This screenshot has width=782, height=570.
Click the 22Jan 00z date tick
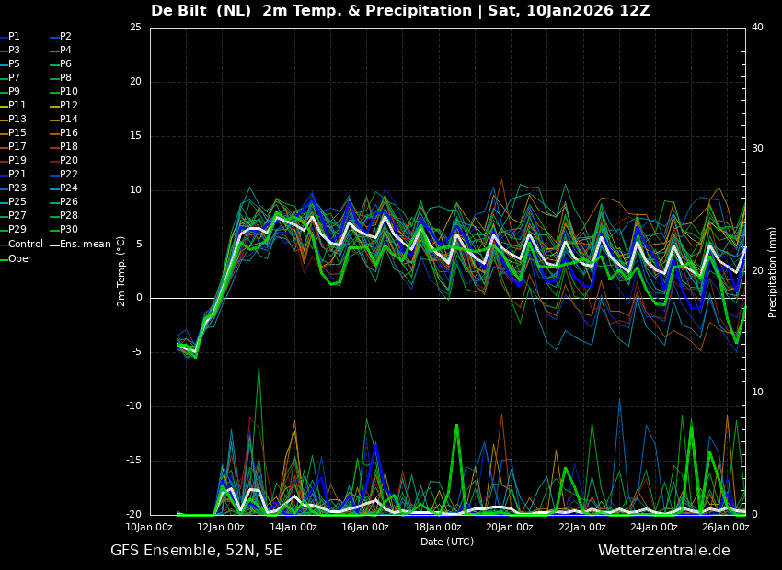(x=581, y=527)
